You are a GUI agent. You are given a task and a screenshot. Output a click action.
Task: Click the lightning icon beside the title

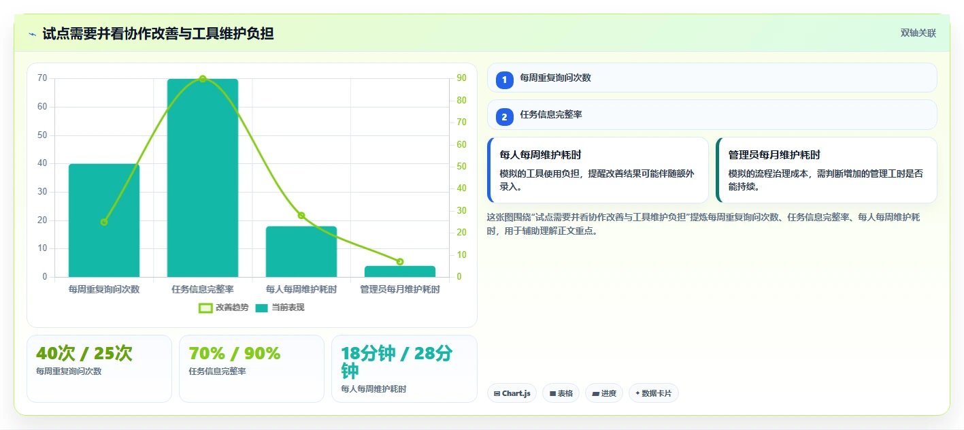(32, 33)
